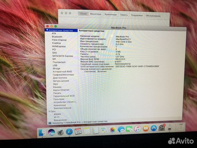Select Хранилище item in sidebar tree
Screen dimensions: 197x148
click(60, 105)
